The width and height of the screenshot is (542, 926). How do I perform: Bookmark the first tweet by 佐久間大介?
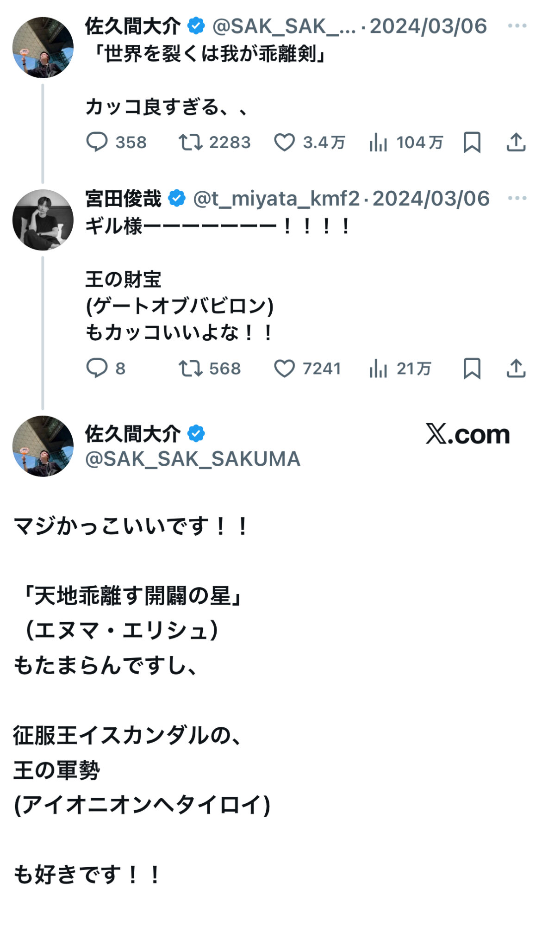click(472, 142)
